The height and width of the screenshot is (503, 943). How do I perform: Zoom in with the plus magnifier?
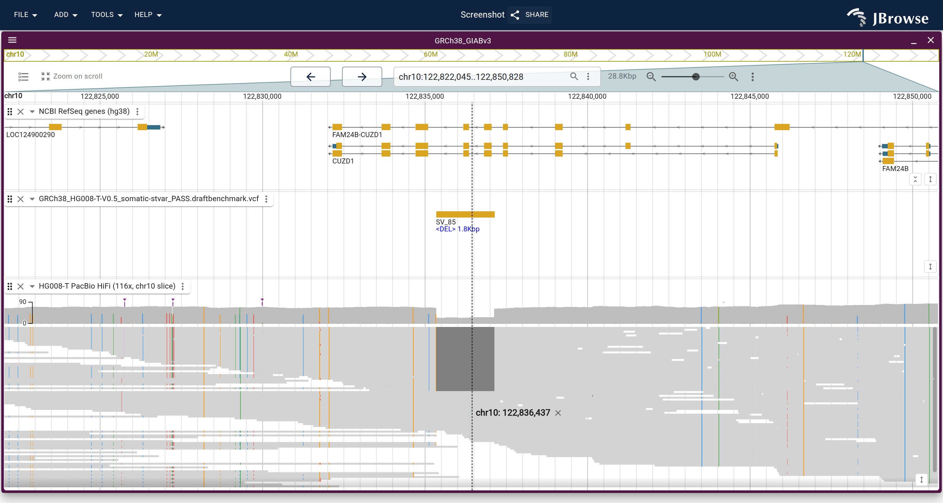[733, 76]
